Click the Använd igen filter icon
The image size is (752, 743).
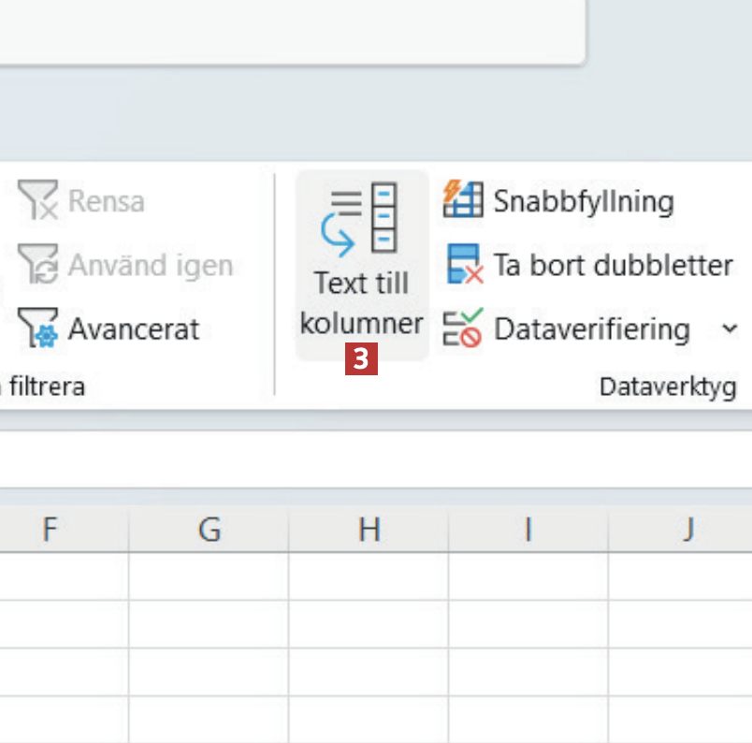click(x=37, y=266)
